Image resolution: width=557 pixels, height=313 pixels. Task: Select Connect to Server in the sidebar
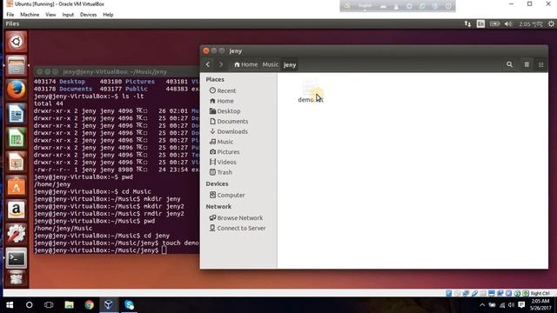point(238,228)
